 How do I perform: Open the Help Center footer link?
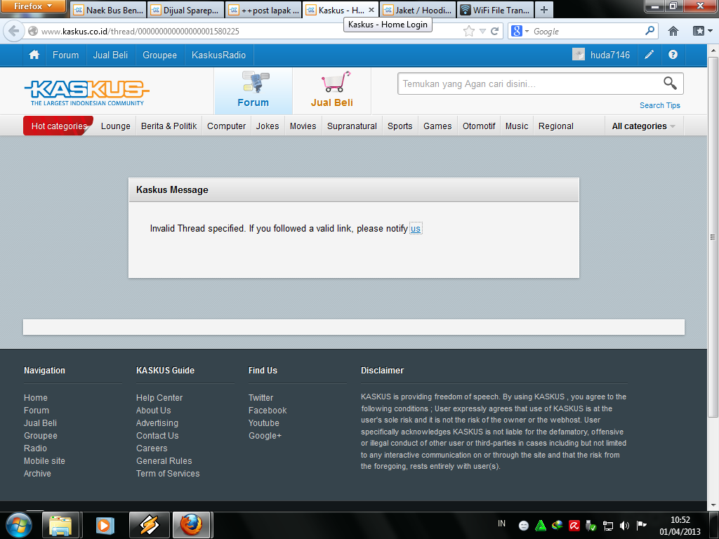159,398
